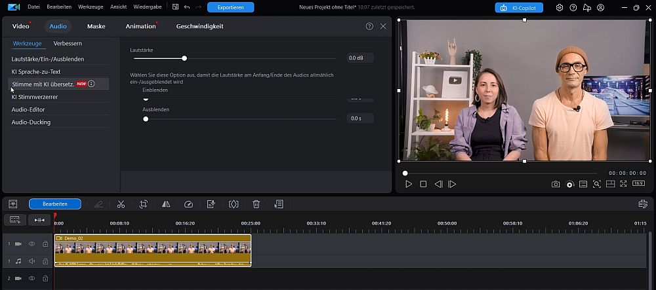
Task: Click the preview zoom magnifier icon
Action: 597,184
